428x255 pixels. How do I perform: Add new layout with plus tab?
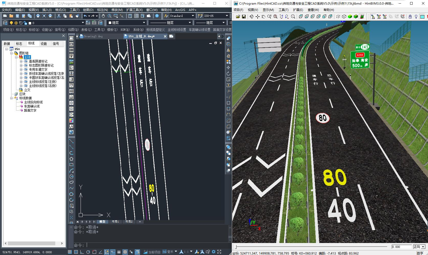click(x=140, y=222)
